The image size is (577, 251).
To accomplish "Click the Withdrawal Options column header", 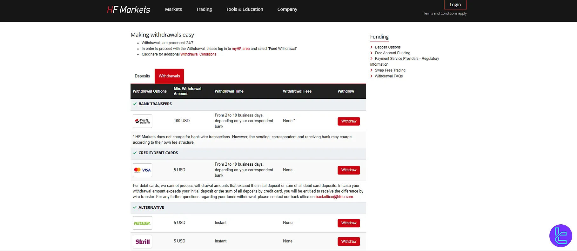I will coord(150,91).
